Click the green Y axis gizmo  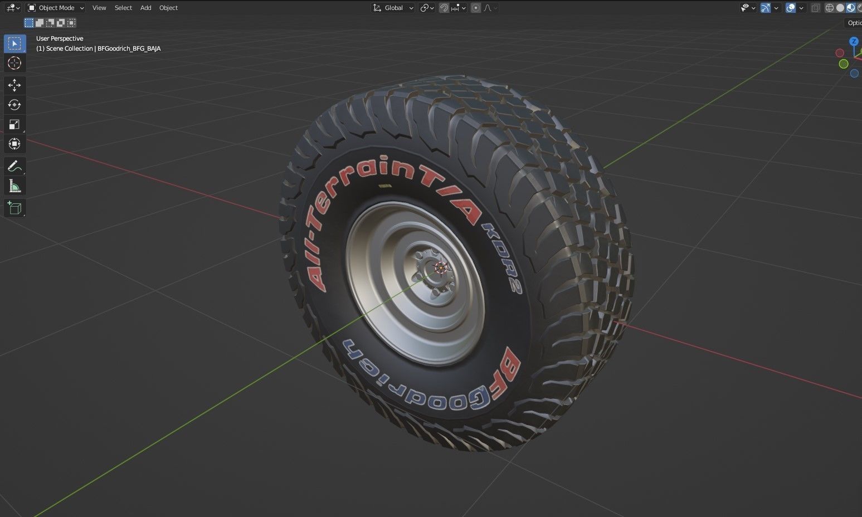tap(844, 64)
